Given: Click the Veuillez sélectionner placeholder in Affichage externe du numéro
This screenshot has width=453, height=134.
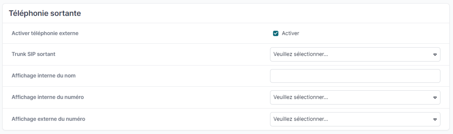Looking at the screenshot, I should point(301,119).
